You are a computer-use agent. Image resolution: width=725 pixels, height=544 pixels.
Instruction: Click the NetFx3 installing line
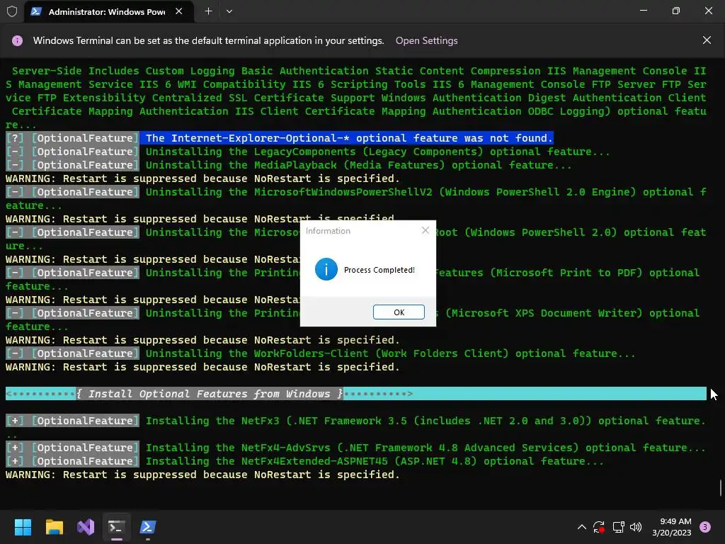pos(356,427)
